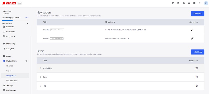Grab the Price row drag handle
The image size is (209, 94).
[40, 77]
